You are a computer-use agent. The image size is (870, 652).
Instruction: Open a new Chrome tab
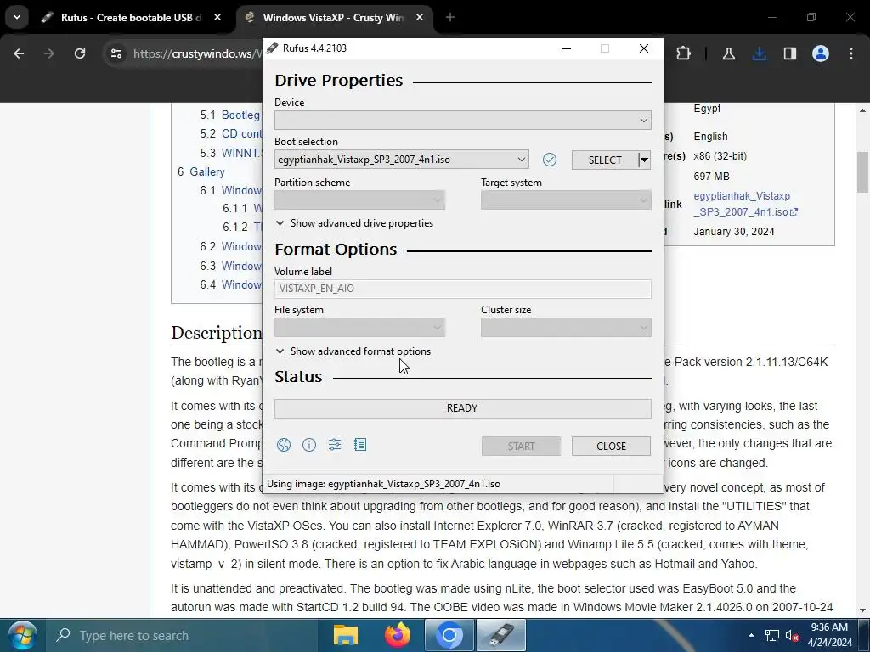[x=450, y=17]
